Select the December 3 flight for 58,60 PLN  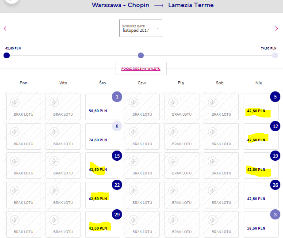[x=261, y=224]
